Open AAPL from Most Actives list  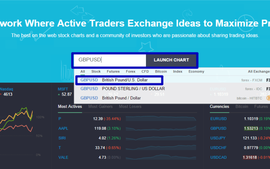coord(63,128)
